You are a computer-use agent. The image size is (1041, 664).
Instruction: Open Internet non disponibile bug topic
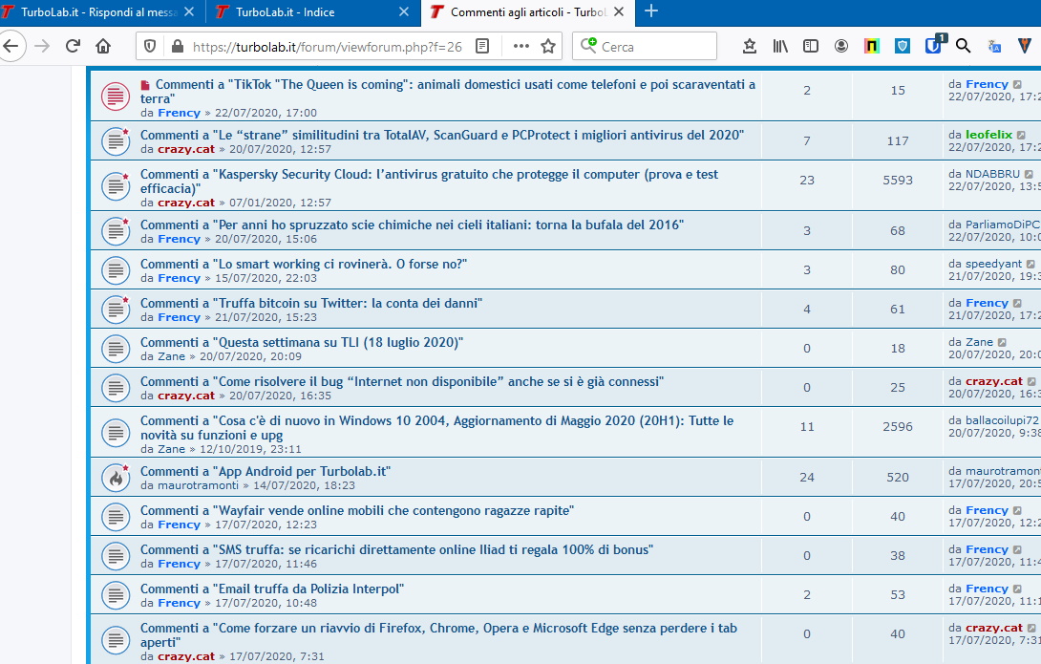(402, 381)
